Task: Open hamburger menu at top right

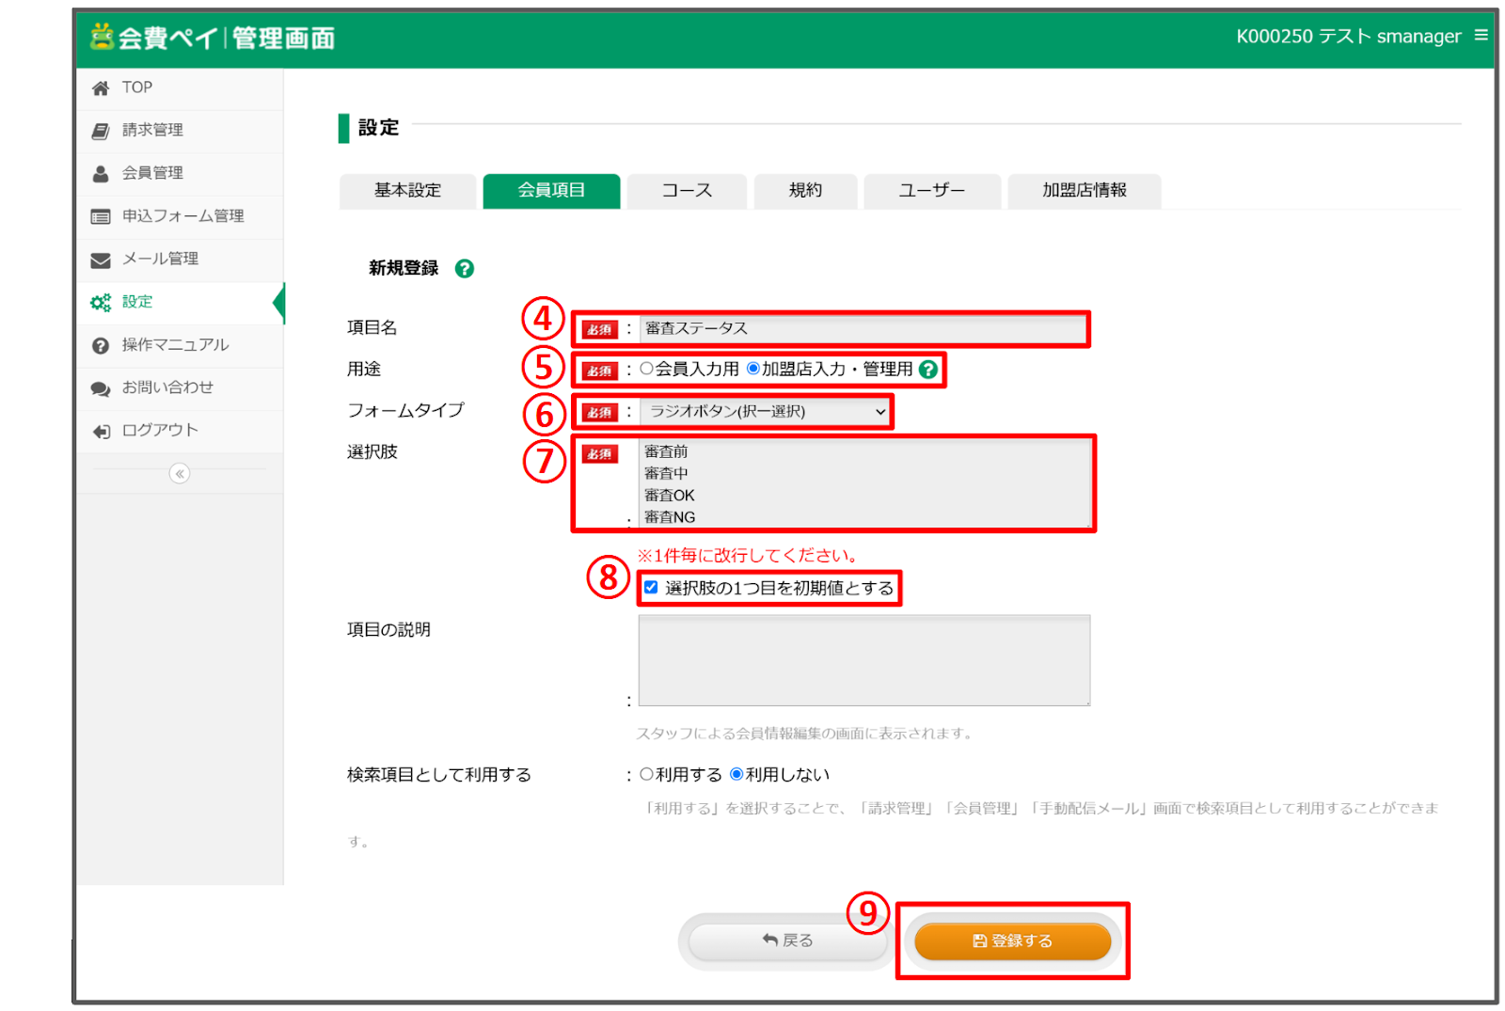Action: click(x=1481, y=36)
